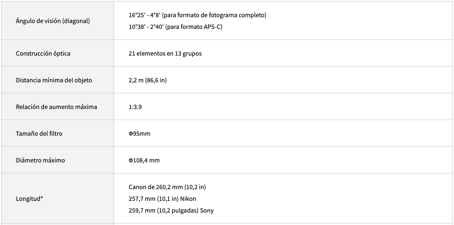Click the Tamaño del filtro label
This screenshot has height=225, width=454.
point(39,134)
